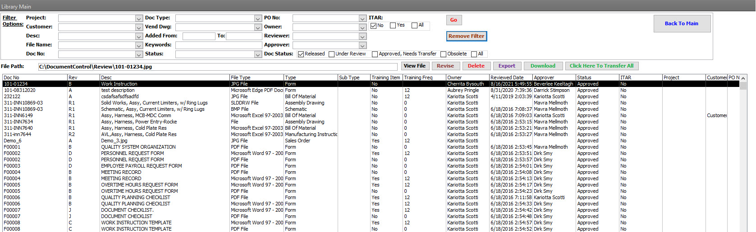Click the Download button
This screenshot has width=756, height=232.
pos(543,66)
